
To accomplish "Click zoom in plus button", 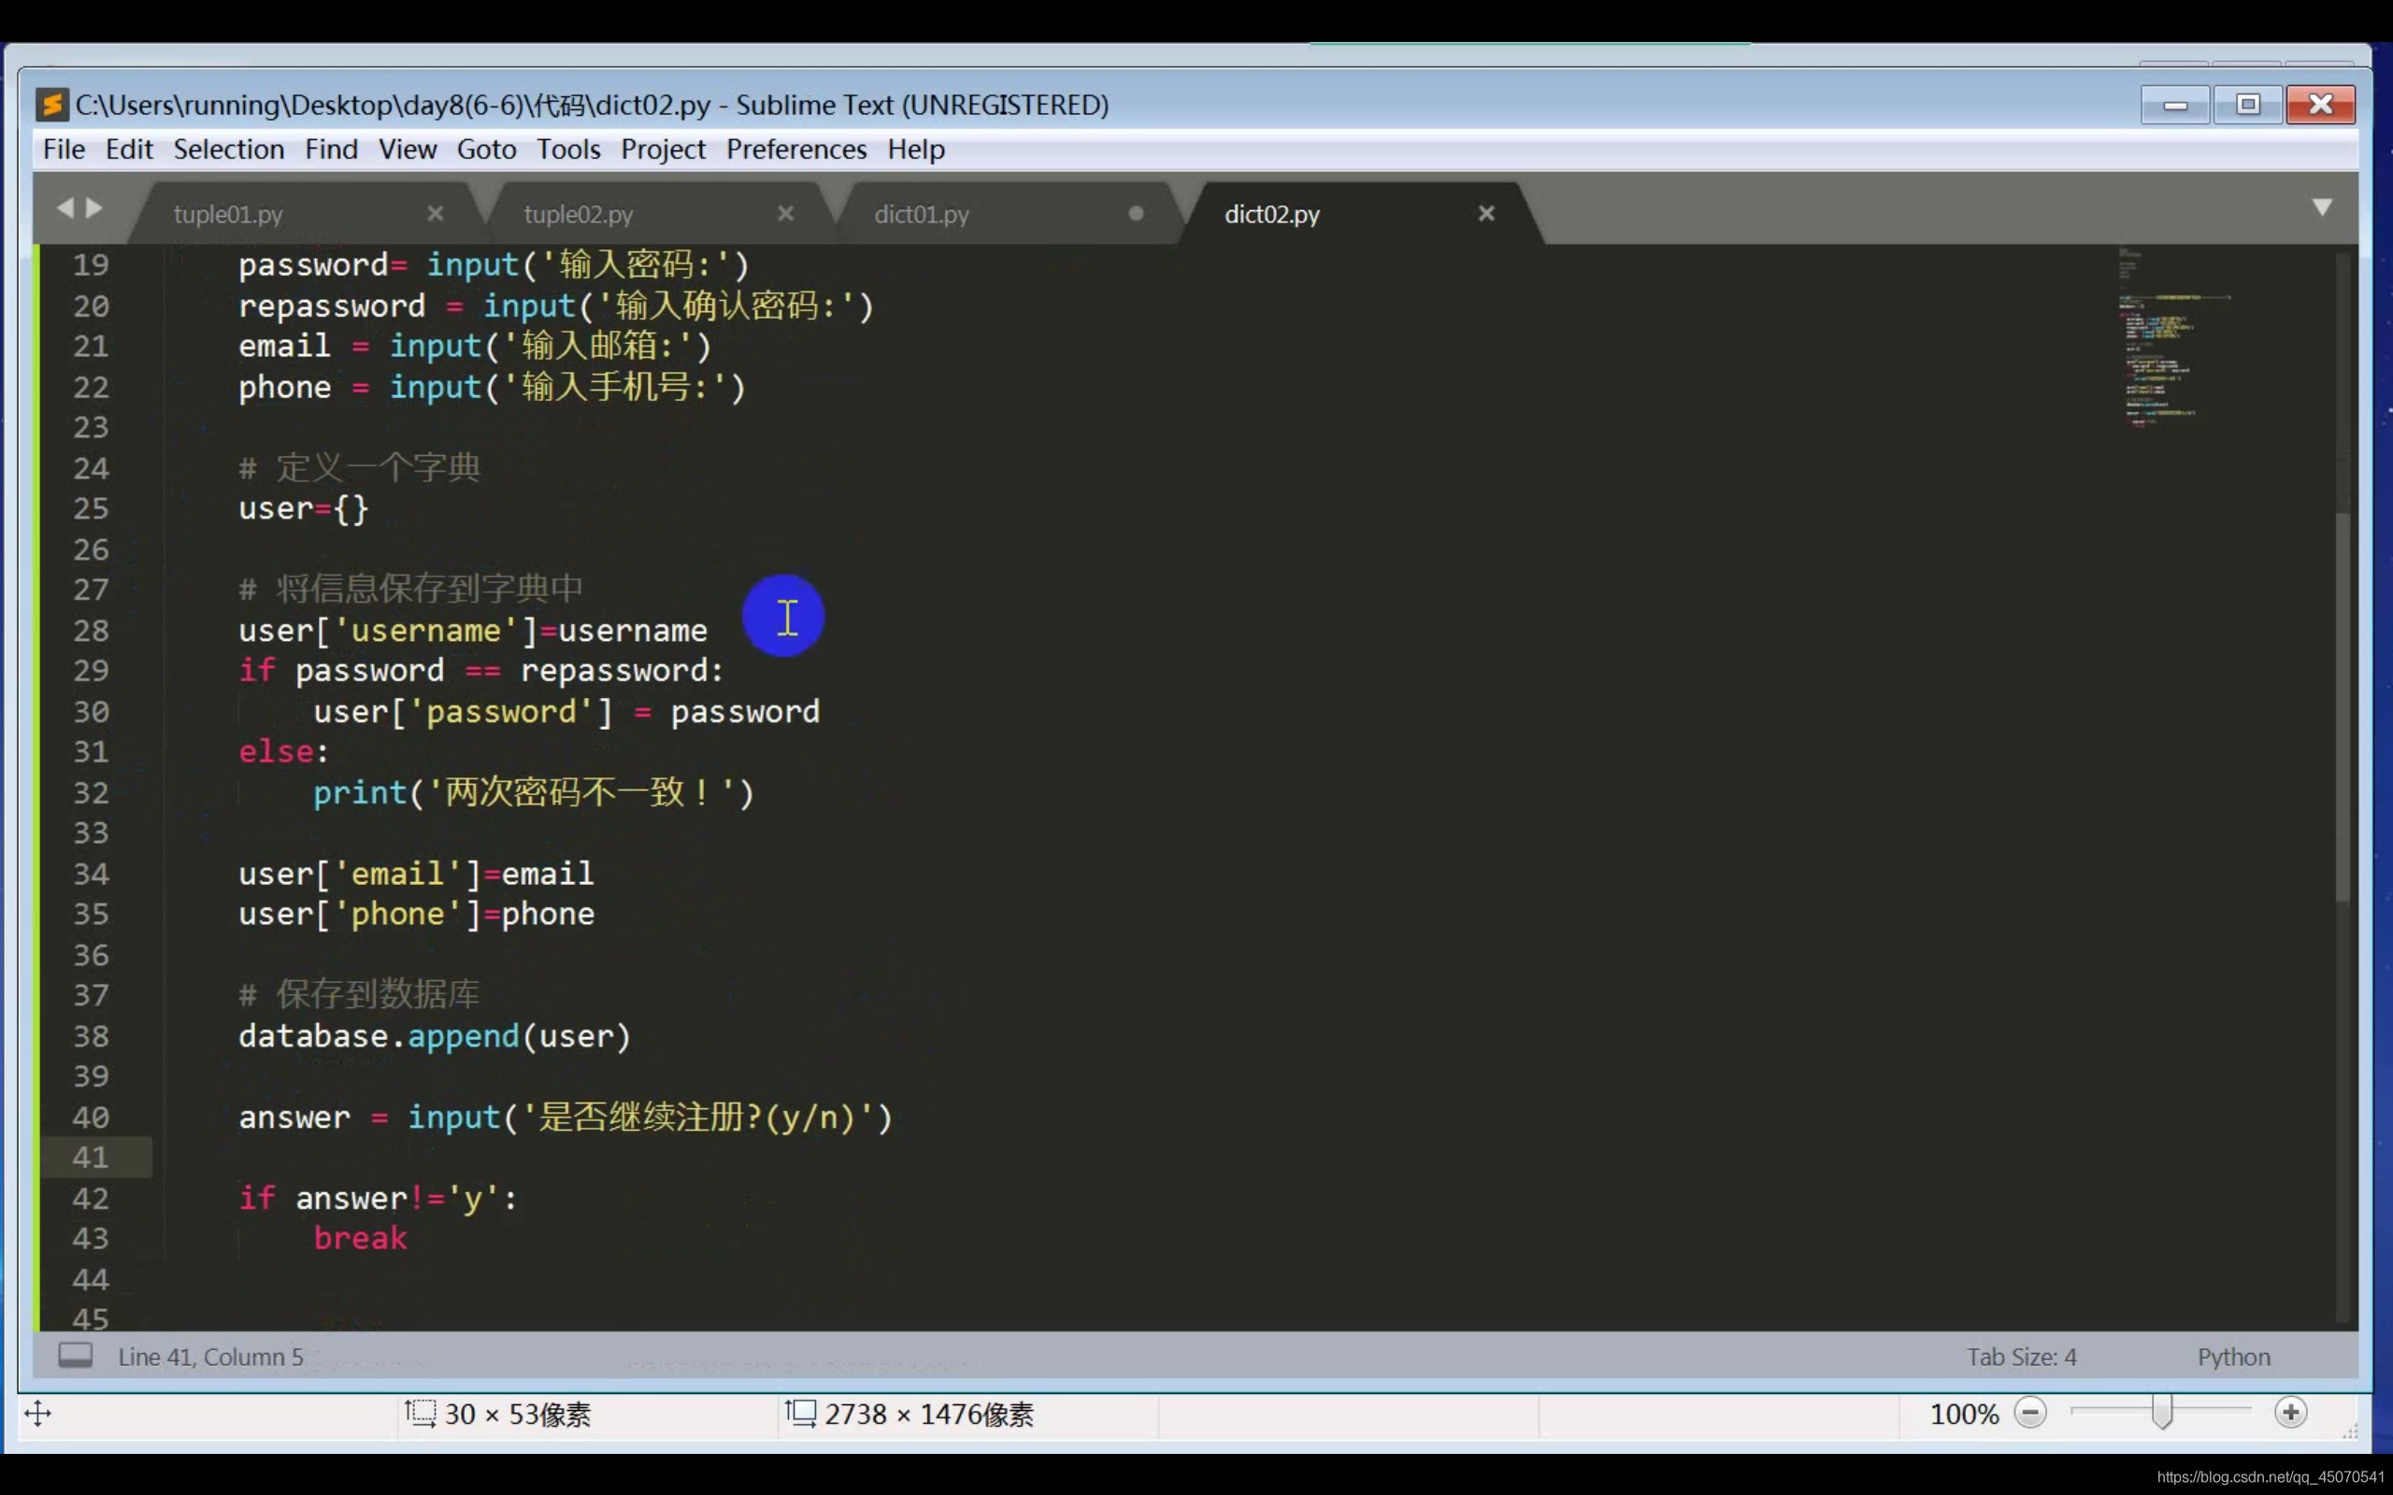I will [2290, 1413].
